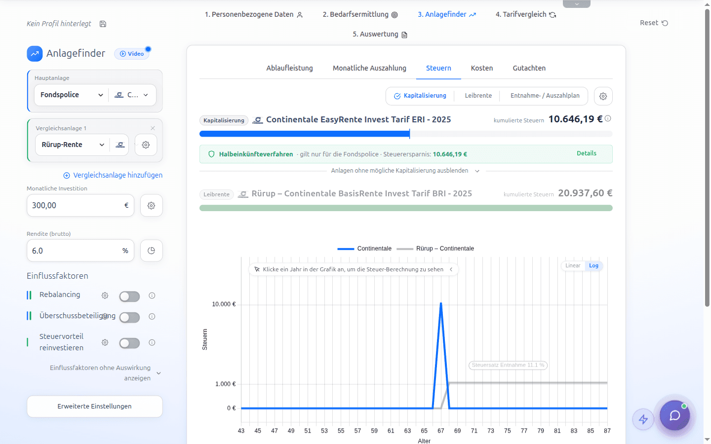Click the chart peak at age 67
Image resolution: width=711 pixels, height=444 pixels.
click(x=441, y=303)
